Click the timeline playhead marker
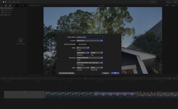 (59, 81)
